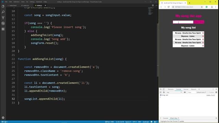Remove the first Beyonce - Listen song
Viewport: 219px width, 123px height.
(203, 36)
